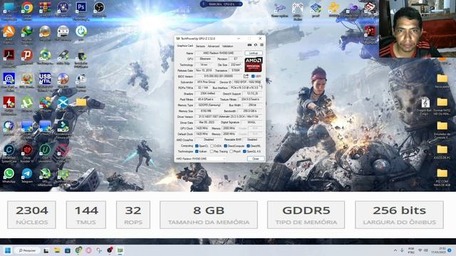The image size is (456, 256).
Task: Open WhatsApp desktop shortcut
Action: (9, 174)
